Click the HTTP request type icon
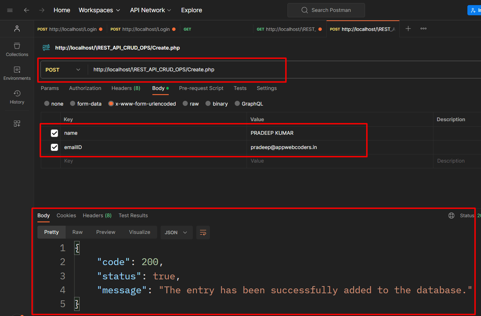Viewport: 481px width, 316px height. pos(46,48)
